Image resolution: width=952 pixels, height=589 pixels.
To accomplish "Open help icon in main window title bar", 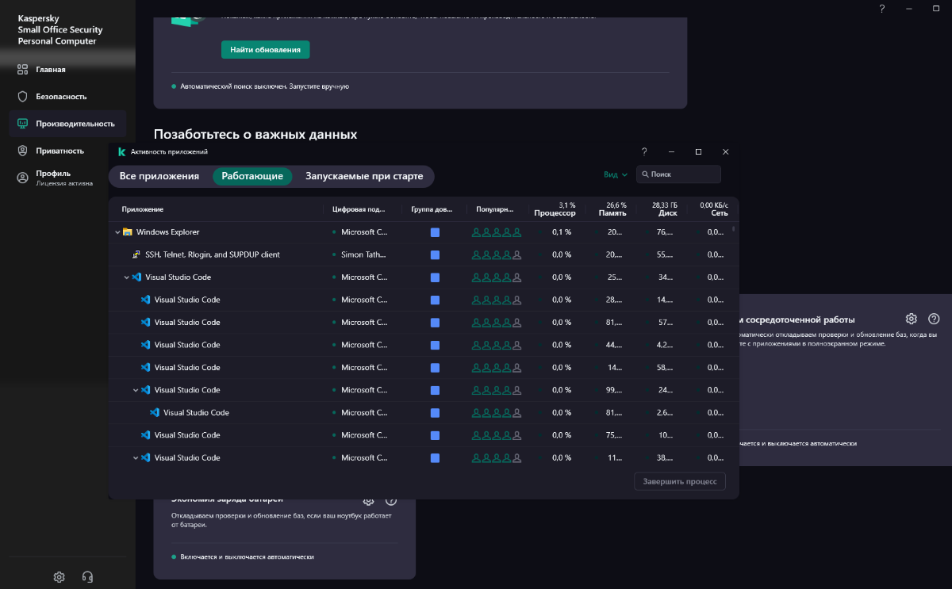I will (881, 9).
